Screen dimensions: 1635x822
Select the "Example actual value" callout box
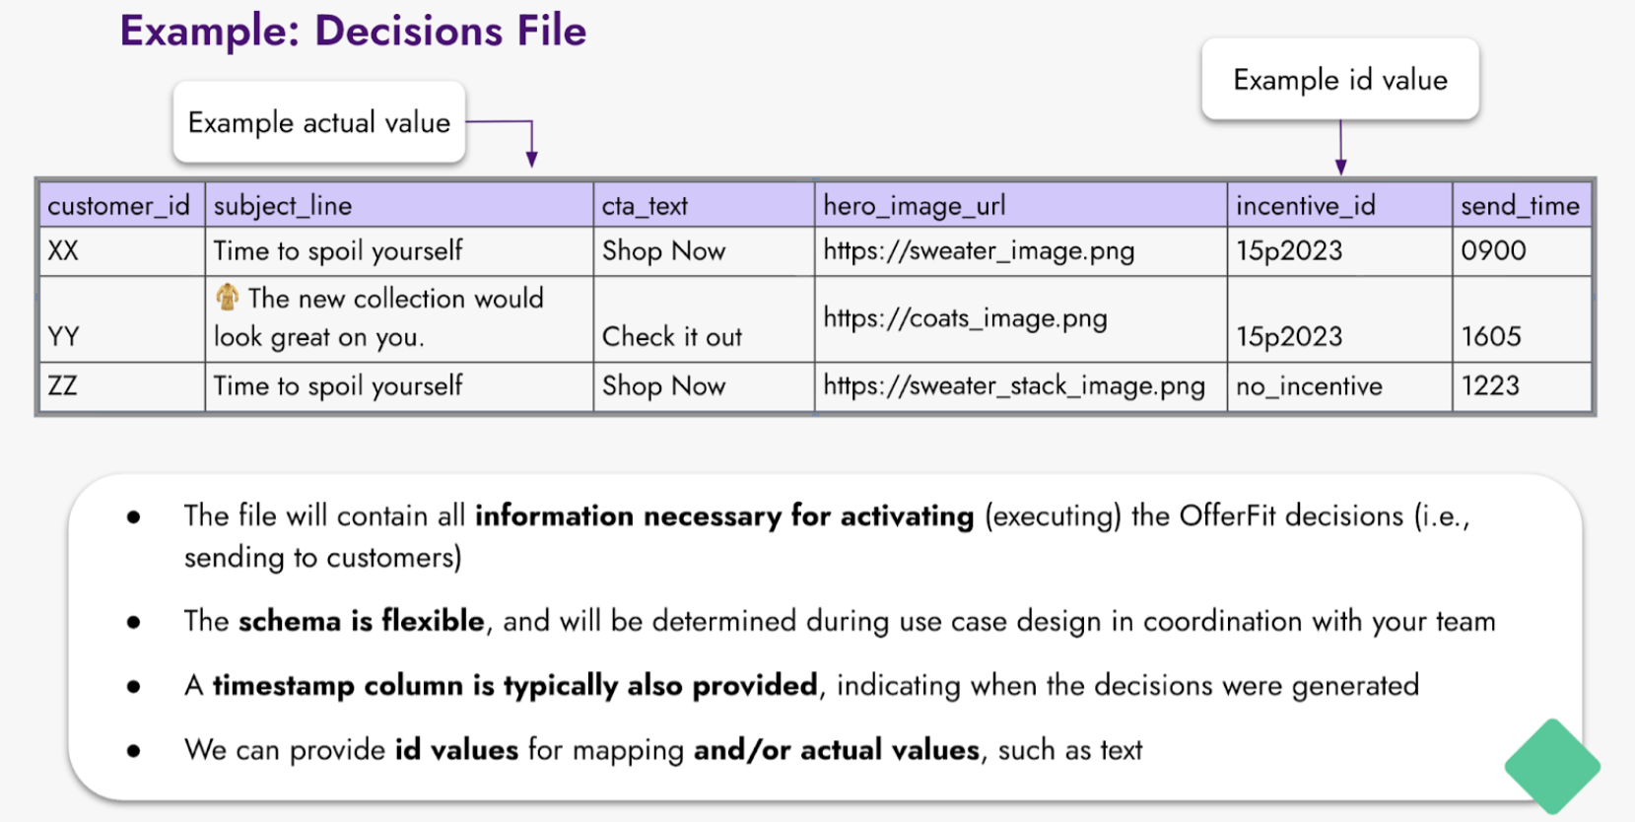click(x=318, y=123)
